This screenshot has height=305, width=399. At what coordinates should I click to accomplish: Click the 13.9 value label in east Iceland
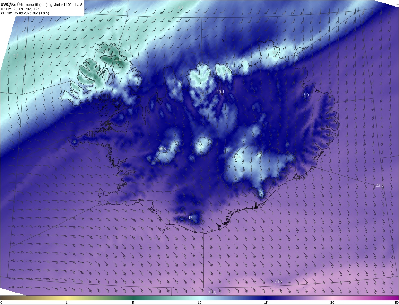pos(305,95)
